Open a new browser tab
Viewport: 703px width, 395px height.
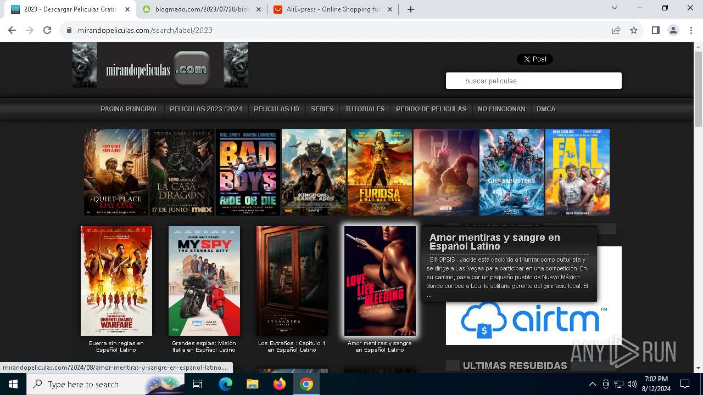point(410,9)
